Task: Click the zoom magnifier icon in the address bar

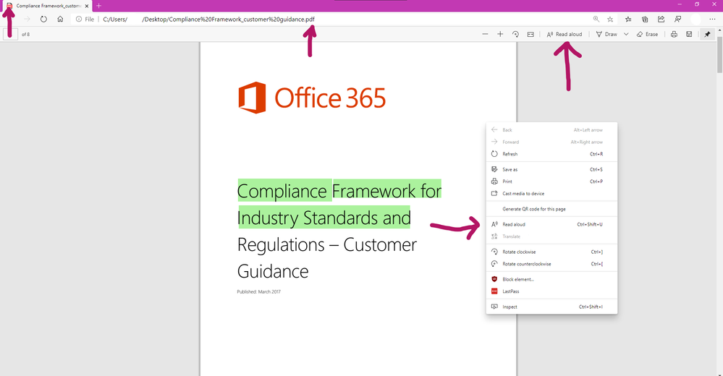Action: tap(596, 19)
